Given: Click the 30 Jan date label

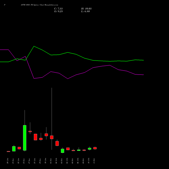Looking at the screenshot, I should click(45, 161).
